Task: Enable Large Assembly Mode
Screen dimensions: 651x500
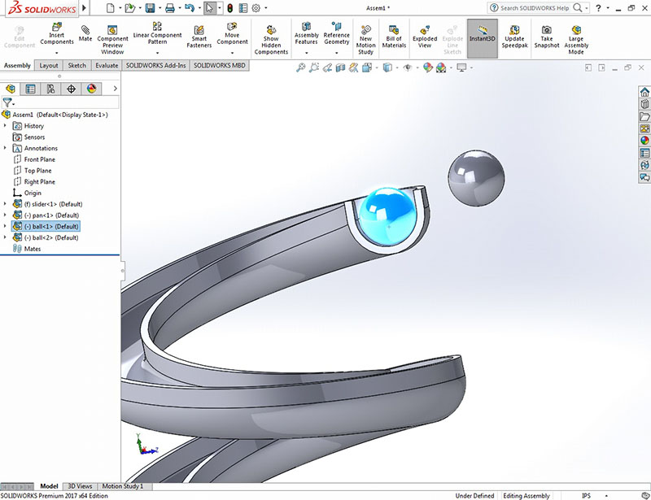Action: (576, 37)
